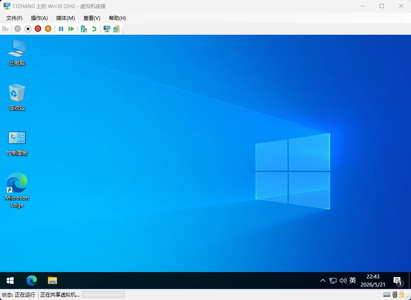This screenshot has width=411, height=300.
Task: Launch Edge from the guest taskbar
Action: coord(32,281)
